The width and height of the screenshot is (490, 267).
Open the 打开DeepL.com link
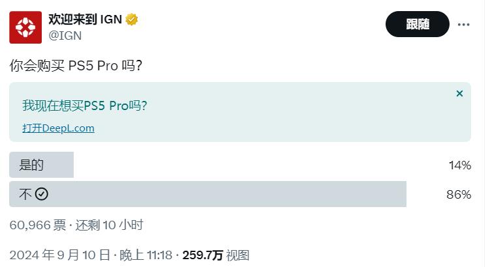[x=59, y=128]
